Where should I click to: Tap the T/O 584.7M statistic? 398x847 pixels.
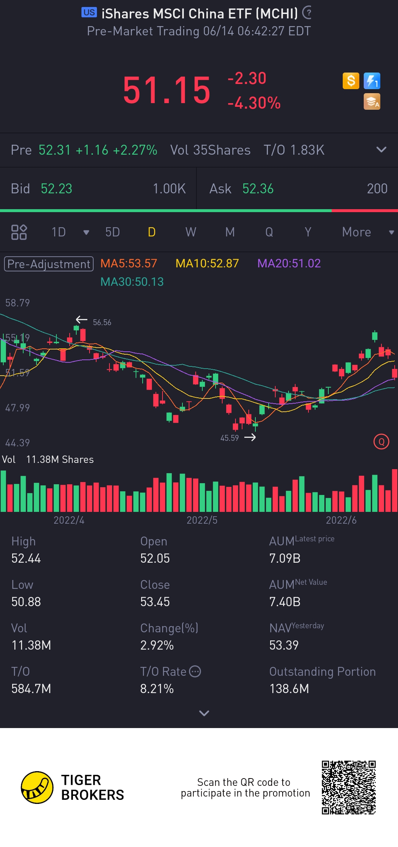[31, 680]
